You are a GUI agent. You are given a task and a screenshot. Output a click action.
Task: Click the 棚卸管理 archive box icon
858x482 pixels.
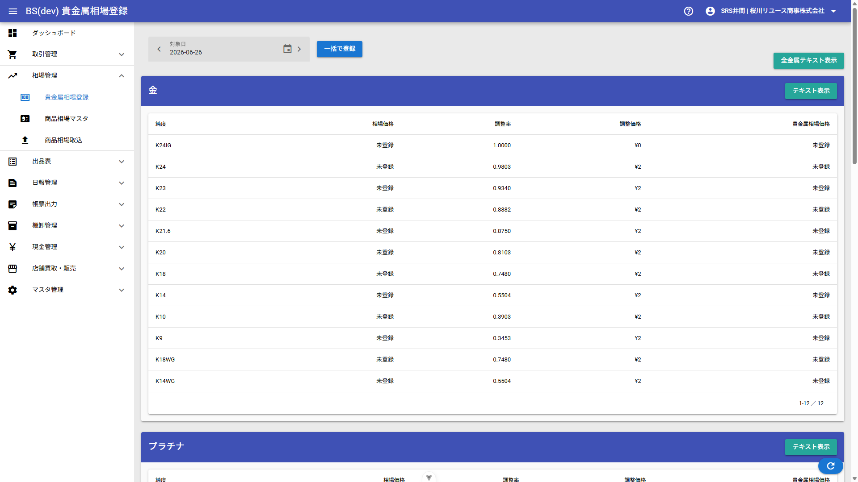point(13,226)
